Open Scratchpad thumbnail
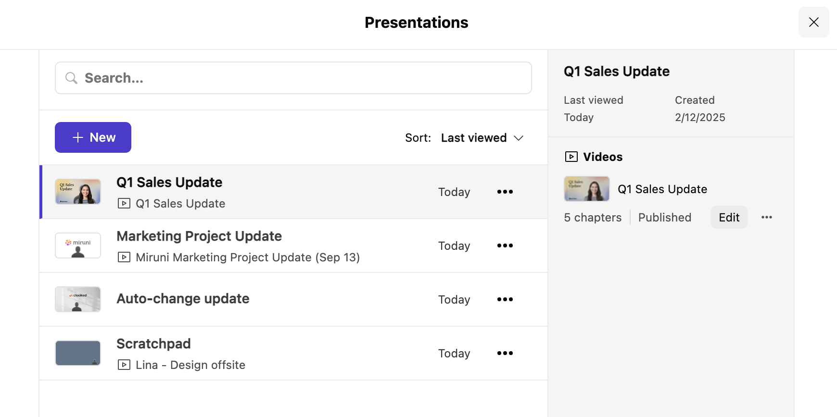 click(x=78, y=353)
